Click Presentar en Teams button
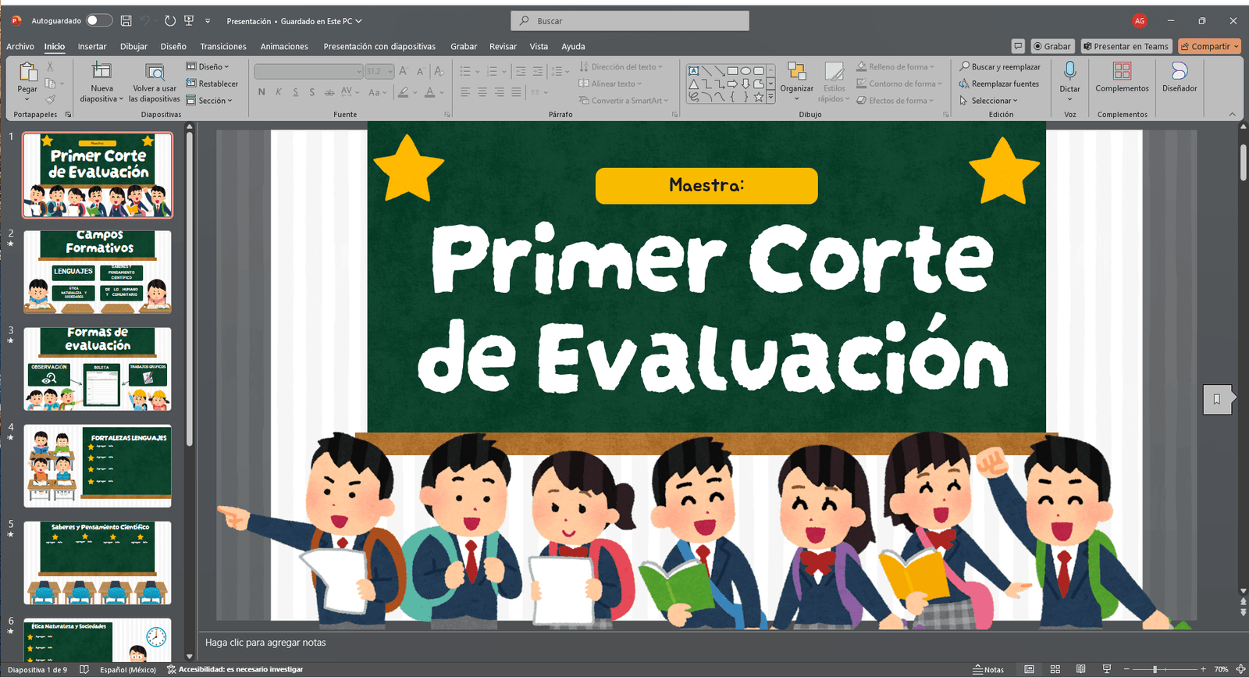This screenshot has width=1249, height=677. pyautogui.click(x=1126, y=46)
